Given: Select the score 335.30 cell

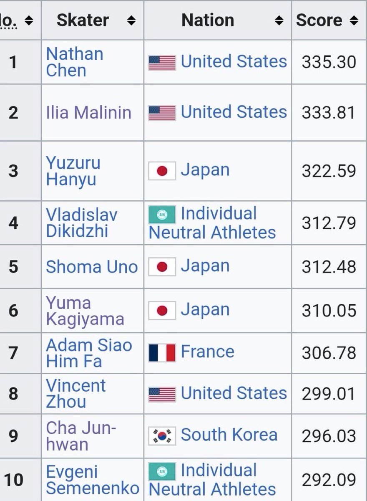Looking at the screenshot, I should click(329, 62).
